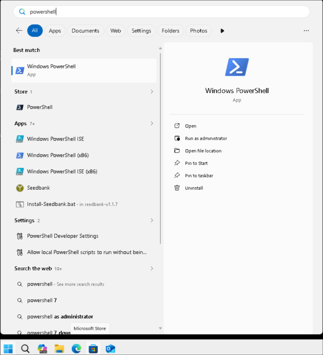Click the Pin to Start pin icon

(177, 163)
